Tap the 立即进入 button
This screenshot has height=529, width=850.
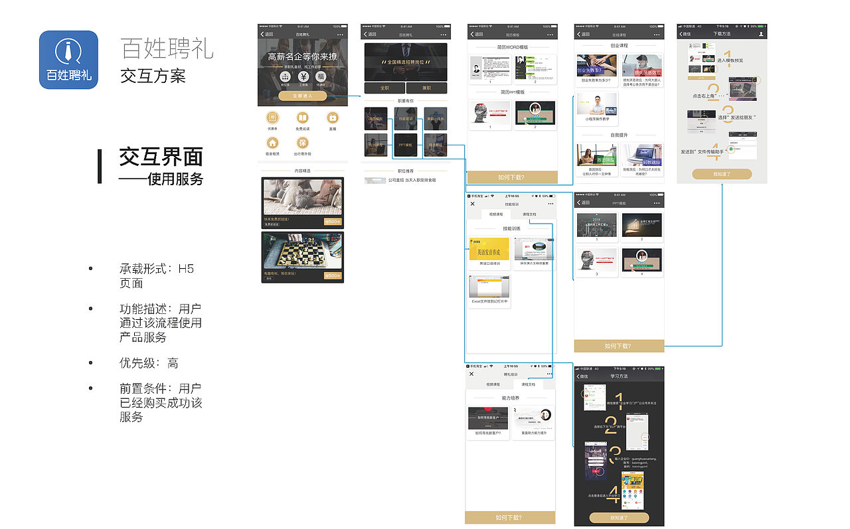click(303, 96)
